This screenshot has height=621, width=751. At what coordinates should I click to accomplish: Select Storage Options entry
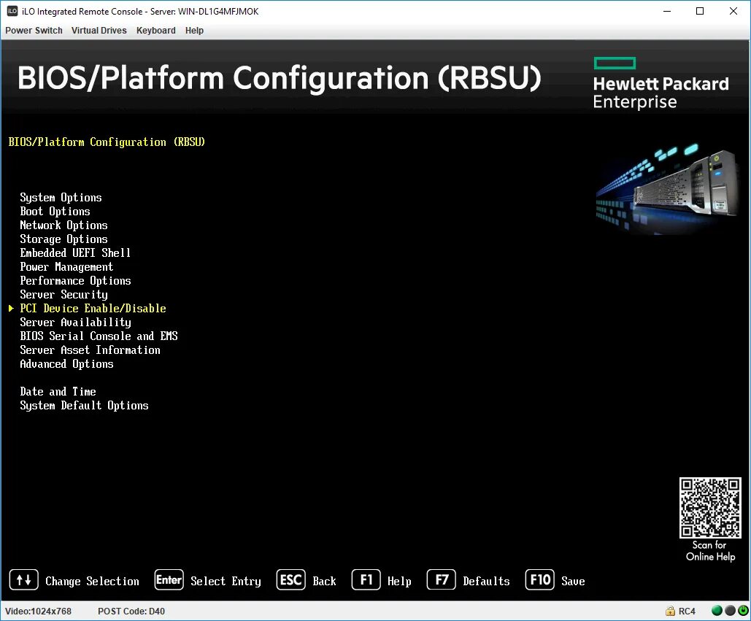tap(63, 239)
